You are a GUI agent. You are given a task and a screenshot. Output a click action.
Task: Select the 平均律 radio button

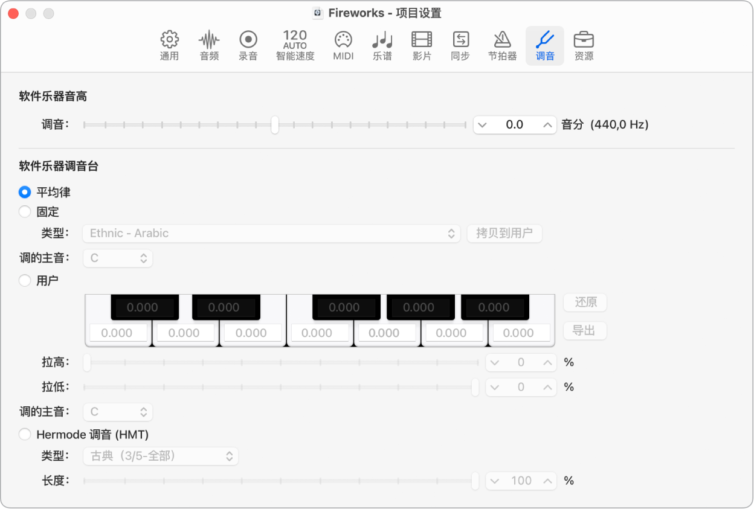[x=24, y=192]
